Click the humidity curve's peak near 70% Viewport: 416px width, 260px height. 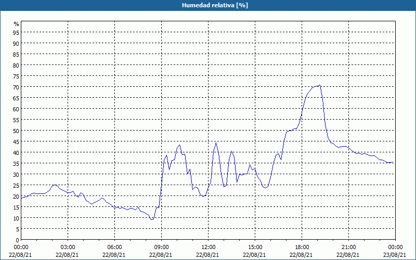click(x=320, y=85)
